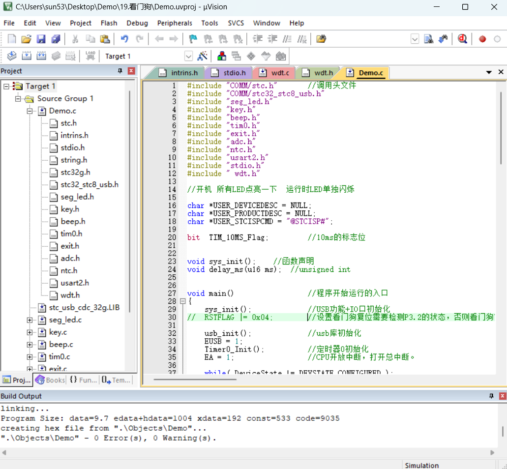The image size is (507, 469).
Task: Toggle the enable/disable breakpoint hollow circle icon
Action: point(497,39)
